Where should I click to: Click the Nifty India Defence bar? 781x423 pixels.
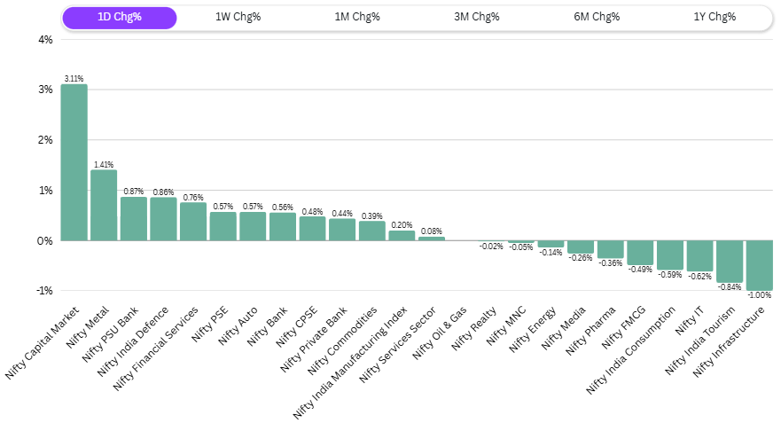tap(163, 218)
